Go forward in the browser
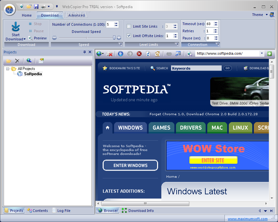 pyautogui.click(x=130, y=54)
